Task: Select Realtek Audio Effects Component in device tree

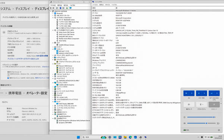Action: (69, 38)
